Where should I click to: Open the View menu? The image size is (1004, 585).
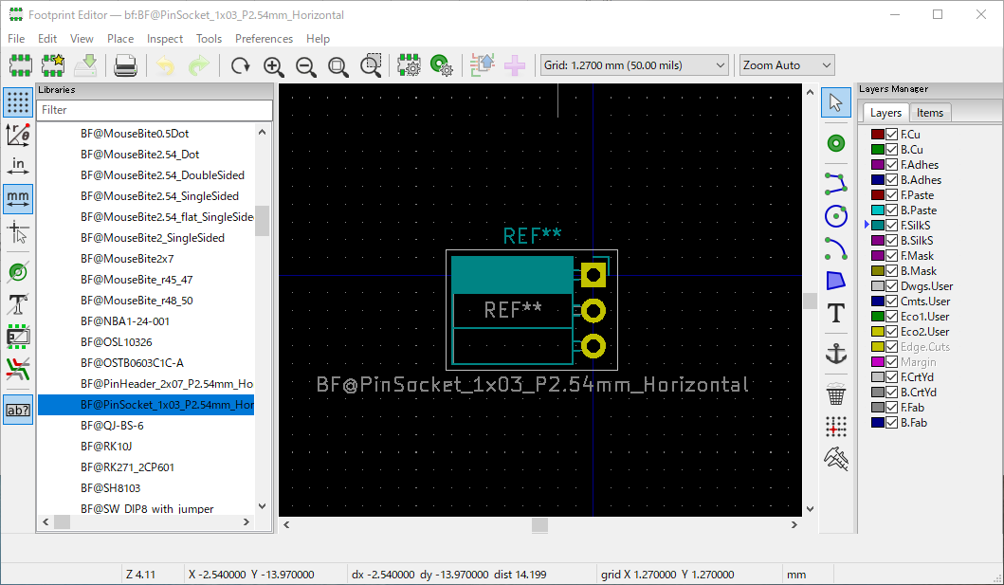[x=82, y=39]
